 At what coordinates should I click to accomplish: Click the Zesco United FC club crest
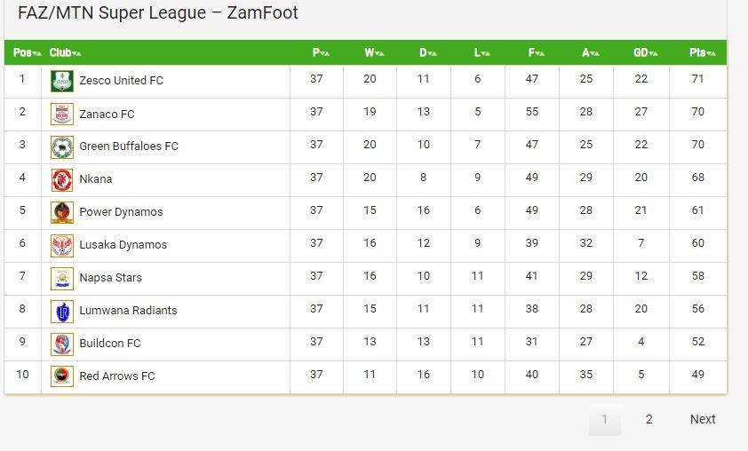pyautogui.click(x=62, y=81)
